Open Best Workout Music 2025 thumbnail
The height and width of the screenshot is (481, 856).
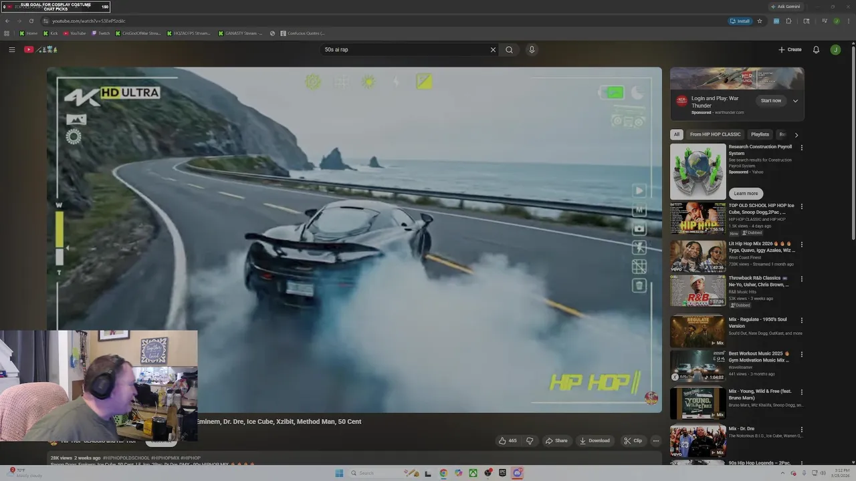698,367
